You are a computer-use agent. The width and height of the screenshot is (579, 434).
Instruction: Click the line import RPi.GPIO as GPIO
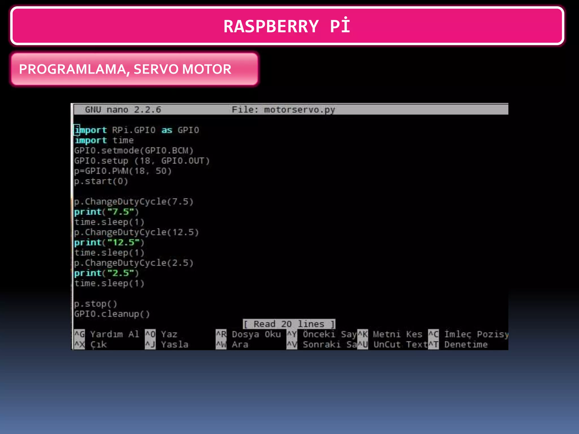[x=137, y=130]
